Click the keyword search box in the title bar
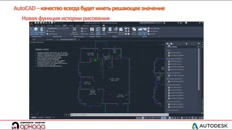Image resolution: width=232 pixels, height=130 pixels. tap(150, 23)
